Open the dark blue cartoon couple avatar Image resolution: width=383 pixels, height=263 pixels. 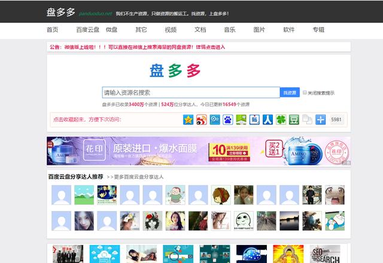pos(107,195)
